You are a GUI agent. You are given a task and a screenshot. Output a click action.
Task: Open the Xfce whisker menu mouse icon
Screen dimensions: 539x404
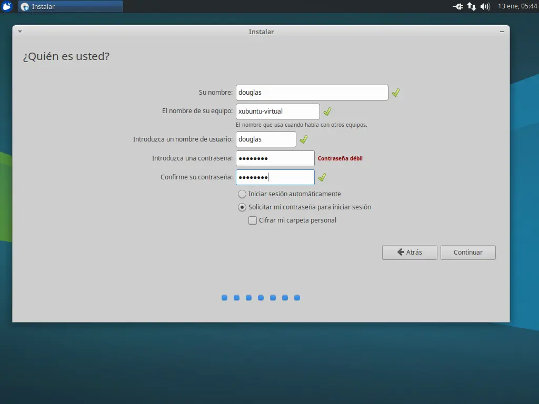[7, 6]
